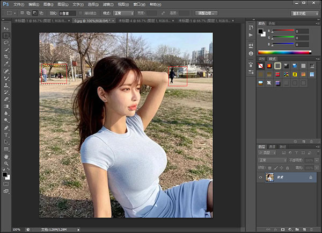
Task: Toggle Quick Mask mode below color swatches
Action: click(6, 183)
